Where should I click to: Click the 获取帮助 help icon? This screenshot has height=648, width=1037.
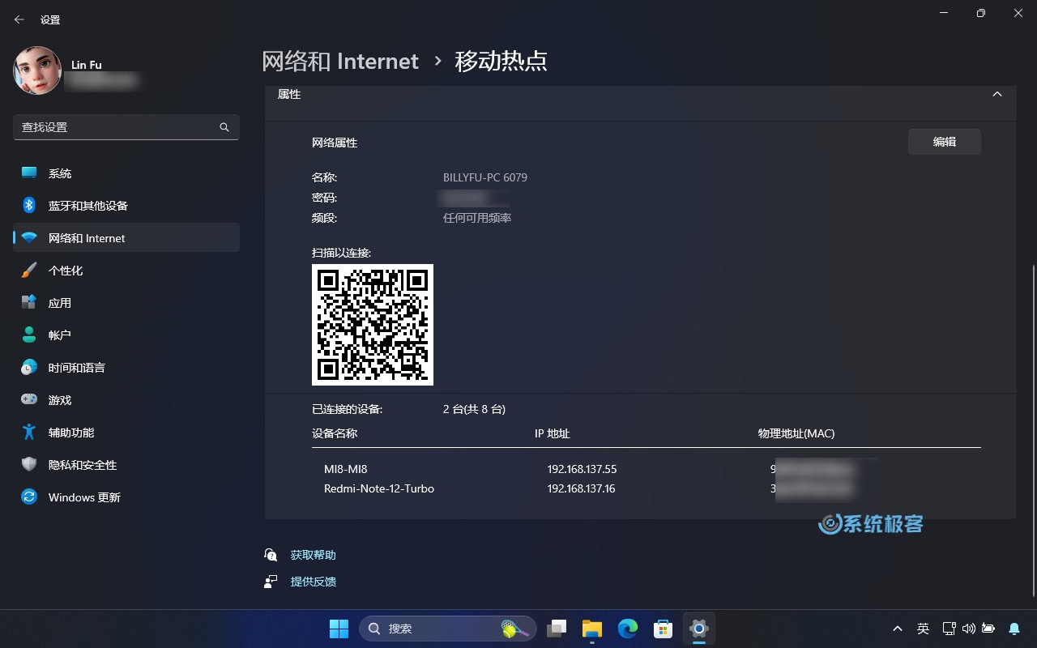[x=271, y=555]
